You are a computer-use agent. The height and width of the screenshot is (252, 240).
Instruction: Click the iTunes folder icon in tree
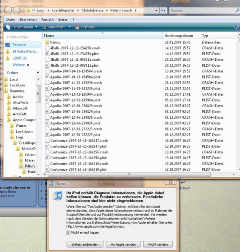pos(12,126)
